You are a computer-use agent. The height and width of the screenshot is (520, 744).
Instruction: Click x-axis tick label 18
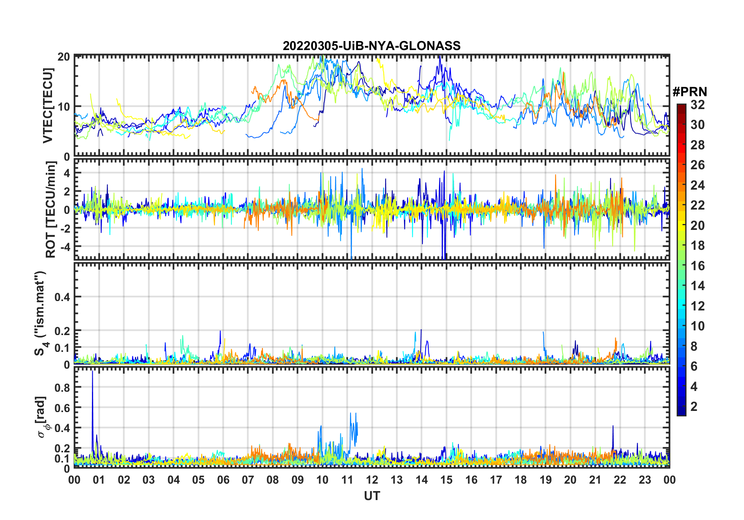521,480
